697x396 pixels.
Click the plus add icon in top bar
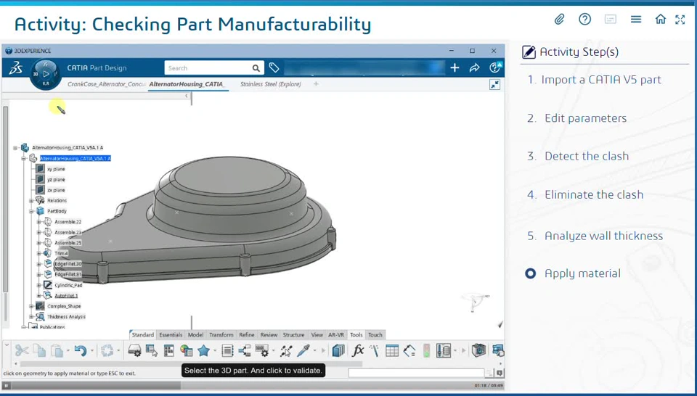[x=455, y=68]
